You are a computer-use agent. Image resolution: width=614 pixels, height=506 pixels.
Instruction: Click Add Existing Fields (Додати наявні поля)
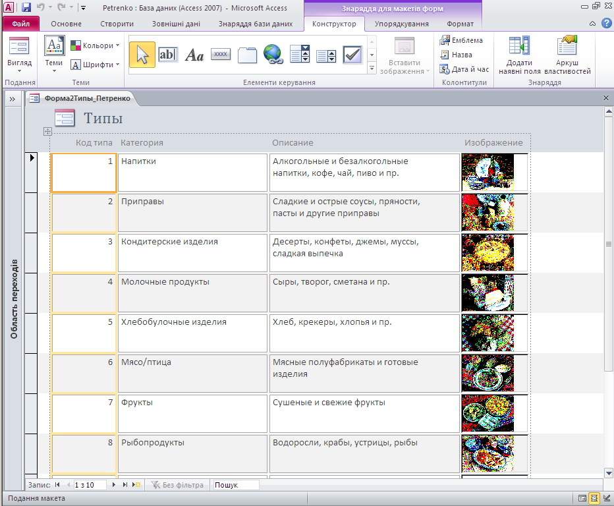(519, 56)
